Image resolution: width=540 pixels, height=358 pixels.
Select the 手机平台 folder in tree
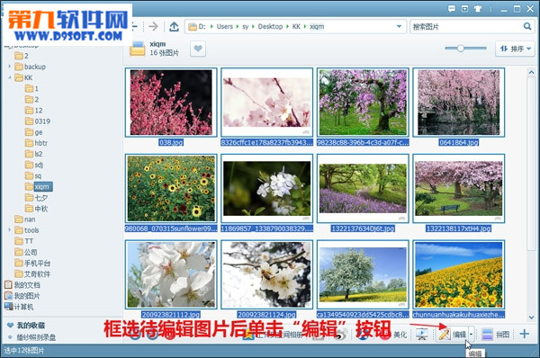tap(32, 263)
